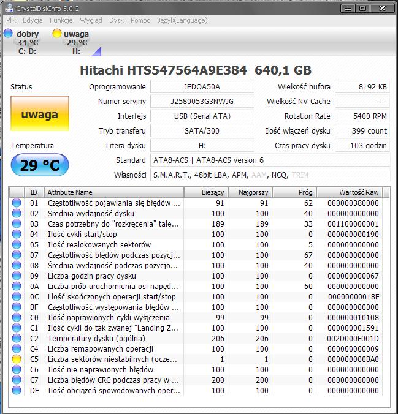Image resolution: width=398 pixels, height=414 pixels.
Task: Click the power on hours 103 godzin
Action: (x=362, y=145)
